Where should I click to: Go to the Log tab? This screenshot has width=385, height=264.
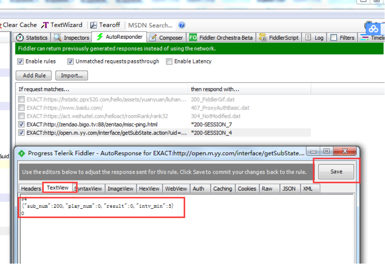pyautogui.click(x=314, y=37)
